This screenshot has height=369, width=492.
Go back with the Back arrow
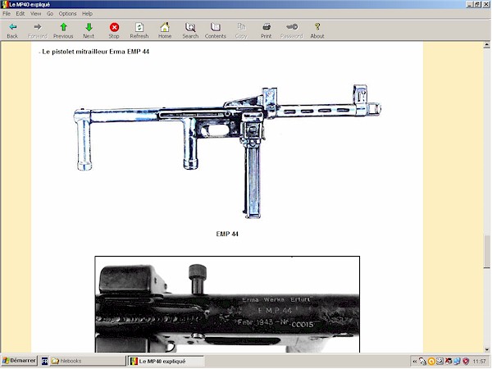(x=12, y=30)
